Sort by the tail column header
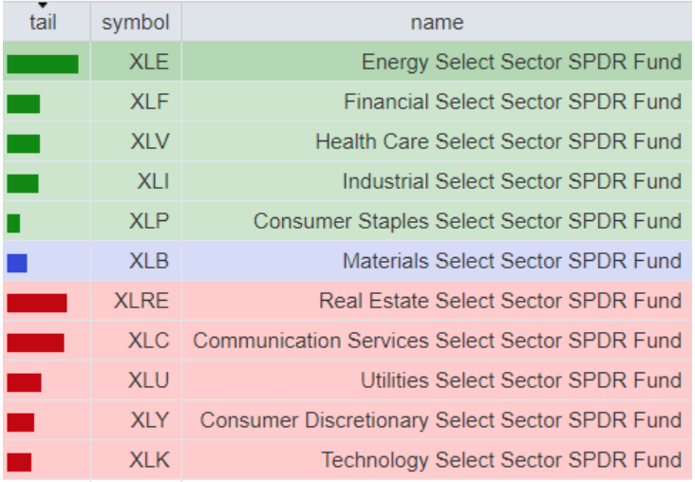 [x=43, y=23]
